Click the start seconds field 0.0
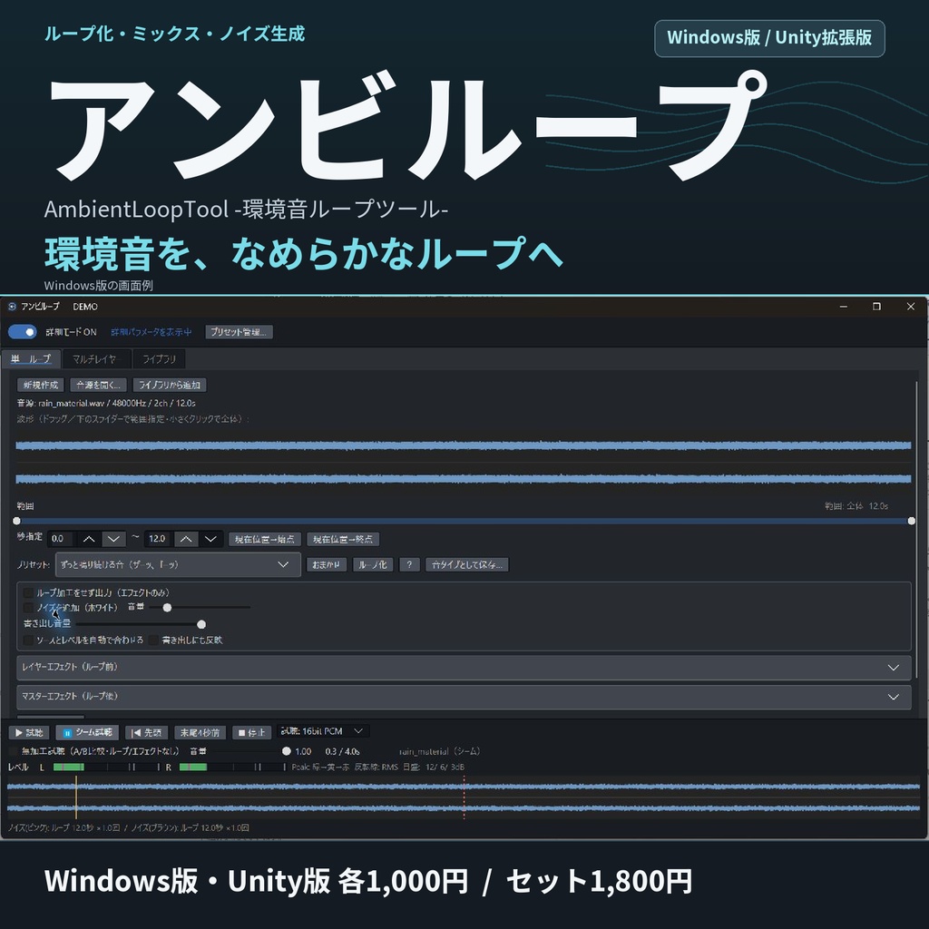The height and width of the screenshot is (929, 929). click(x=61, y=539)
